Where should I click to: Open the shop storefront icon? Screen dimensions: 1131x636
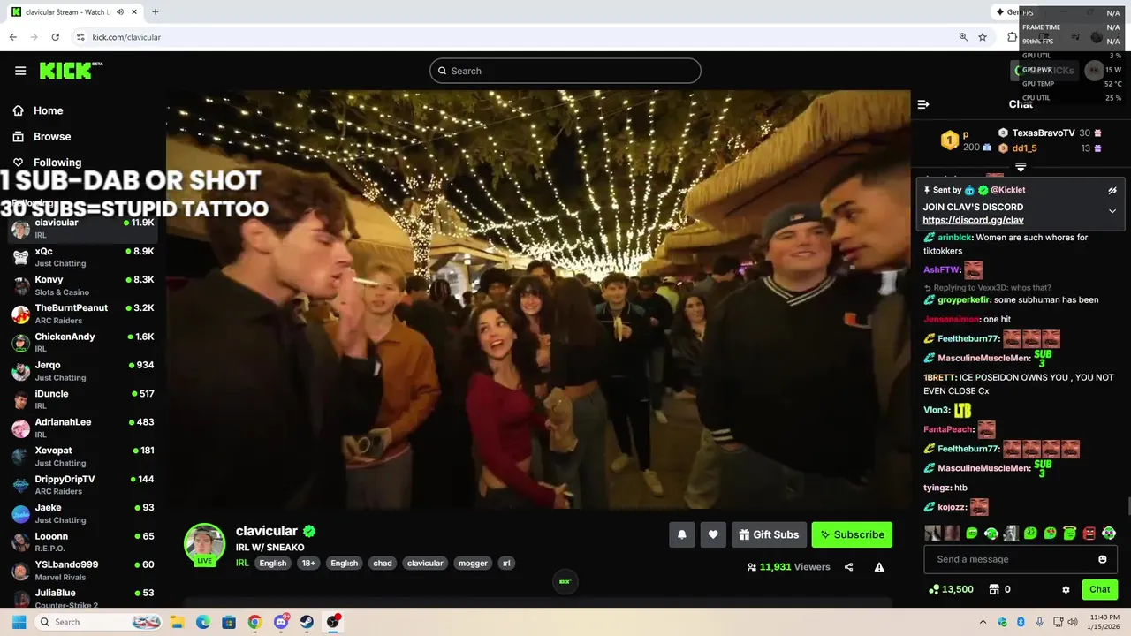pos(993,589)
